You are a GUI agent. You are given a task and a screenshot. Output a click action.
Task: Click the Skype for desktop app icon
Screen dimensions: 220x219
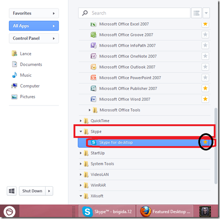[94, 142]
